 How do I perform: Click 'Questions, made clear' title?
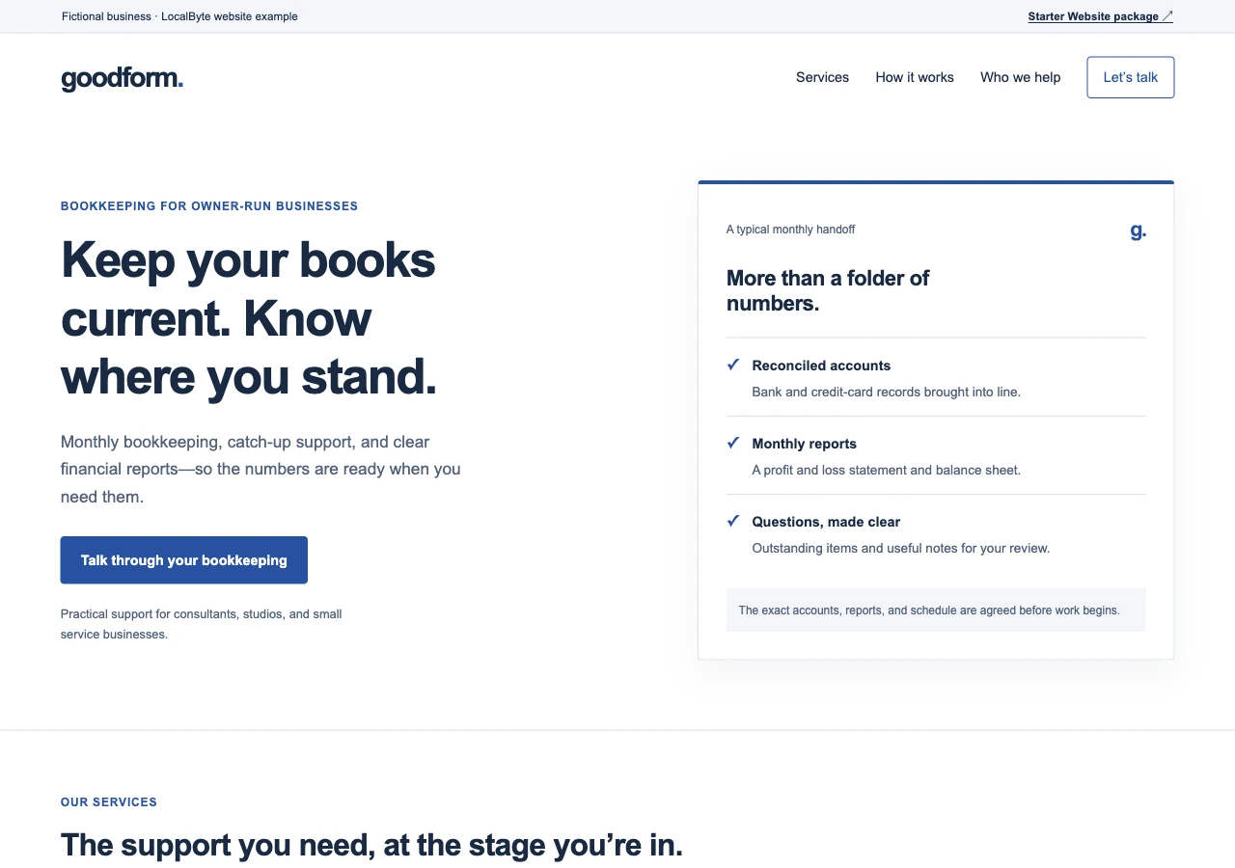coord(826,522)
